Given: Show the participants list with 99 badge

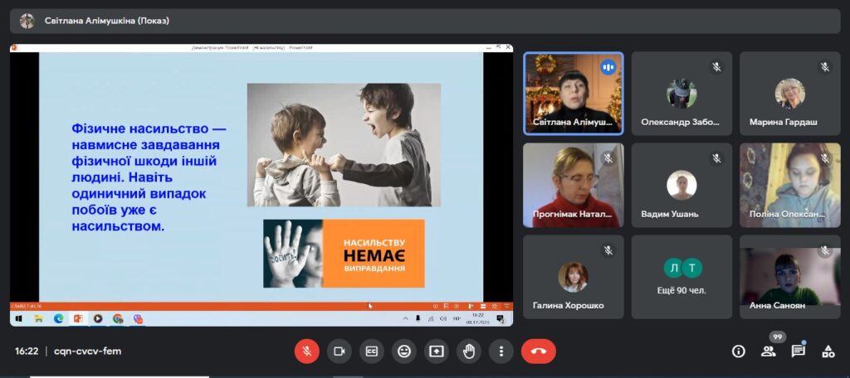Looking at the screenshot, I should [769, 351].
